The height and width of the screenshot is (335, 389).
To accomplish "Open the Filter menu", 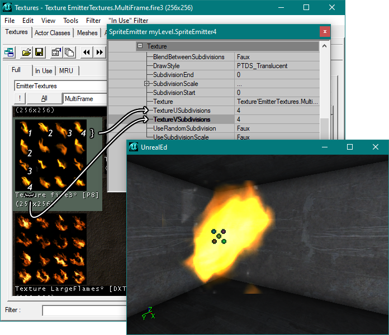I will [93, 21].
